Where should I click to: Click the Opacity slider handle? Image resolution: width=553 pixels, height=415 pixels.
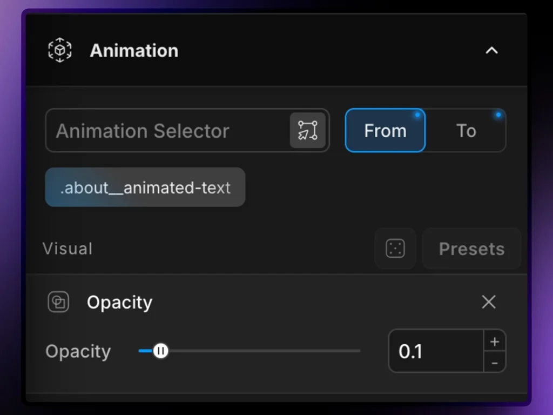click(x=160, y=351)
